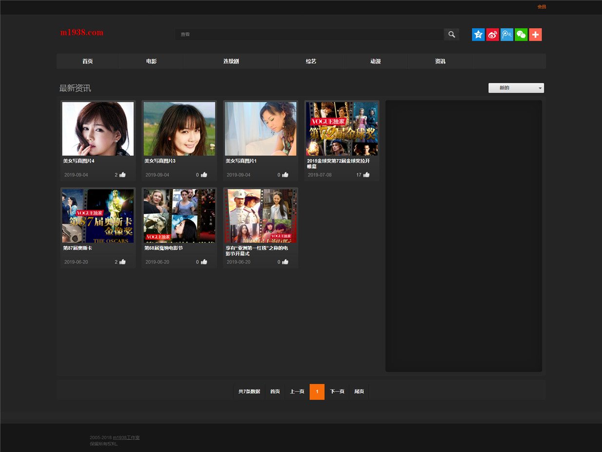Focus the search input field

pyautogui.click(x=309, y=35)
